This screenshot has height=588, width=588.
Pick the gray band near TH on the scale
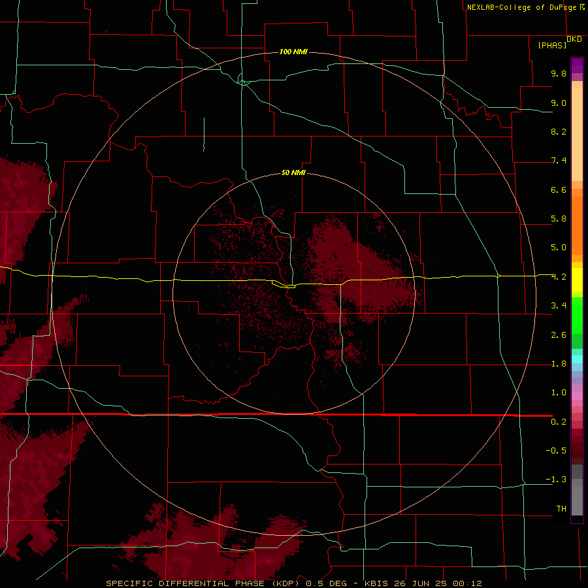[577, 500]
